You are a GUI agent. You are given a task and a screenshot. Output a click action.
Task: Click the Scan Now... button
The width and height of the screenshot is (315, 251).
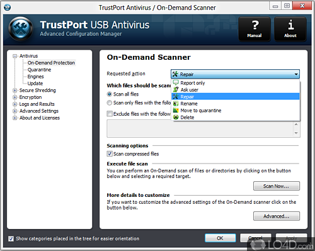point(277,186)
